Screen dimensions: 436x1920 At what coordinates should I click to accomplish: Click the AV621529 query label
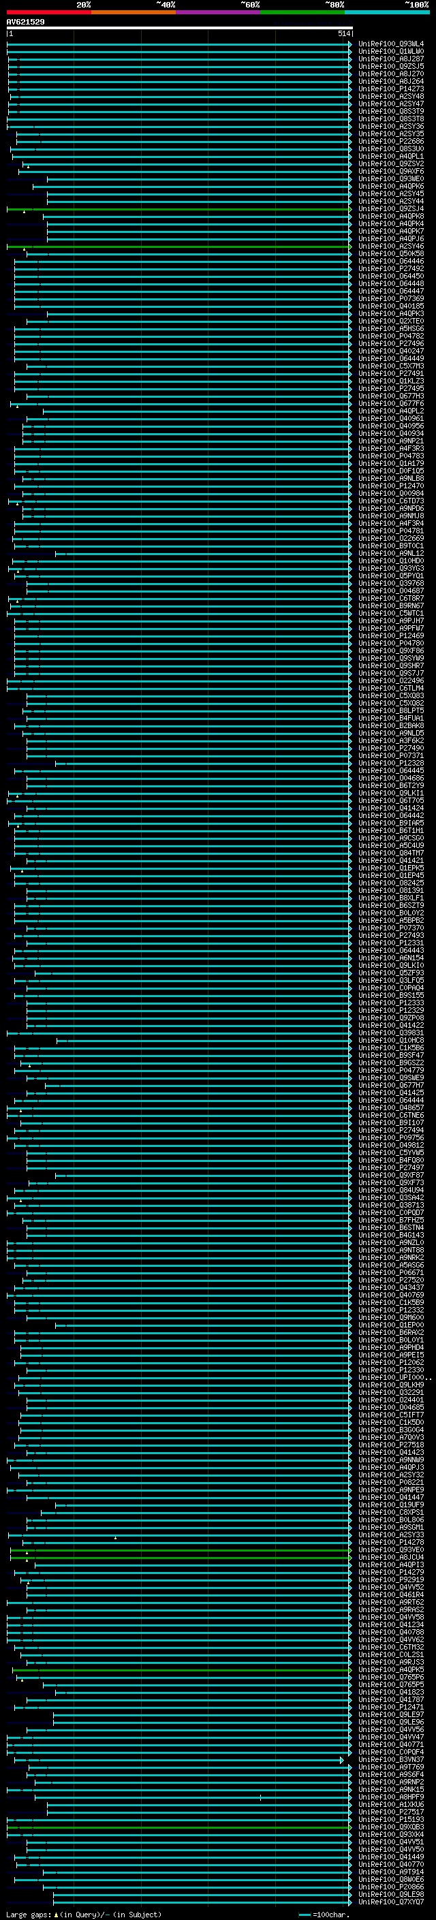[x=25, y=22]
